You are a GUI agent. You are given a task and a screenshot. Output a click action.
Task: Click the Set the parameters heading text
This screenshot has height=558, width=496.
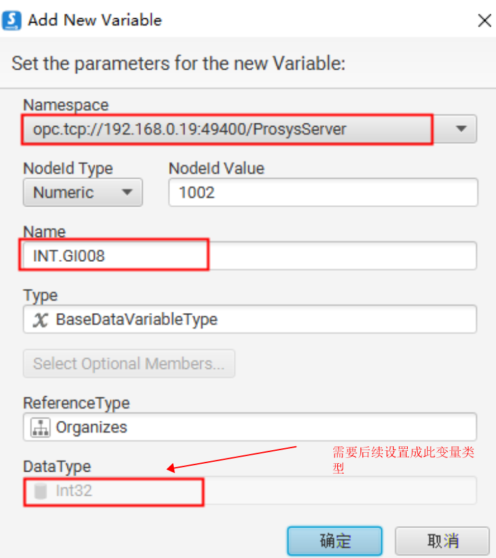[178, 64]
